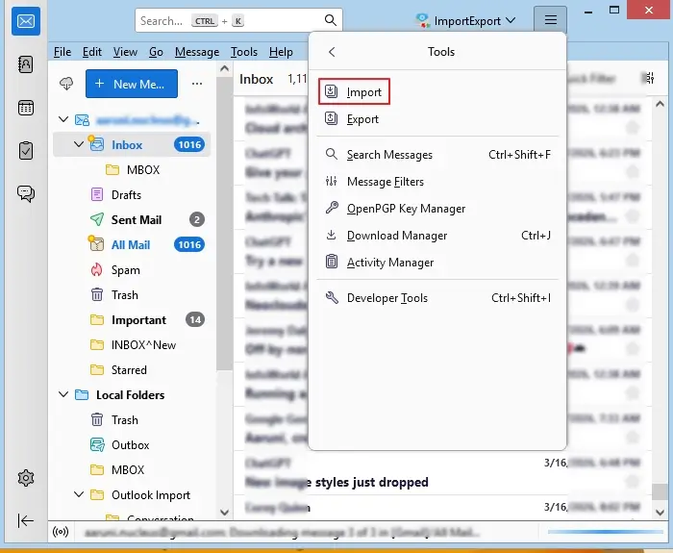The image size is (673, 553).
Task: Collapse the spaces toolbar arrow icon
Action: (26, 521)
